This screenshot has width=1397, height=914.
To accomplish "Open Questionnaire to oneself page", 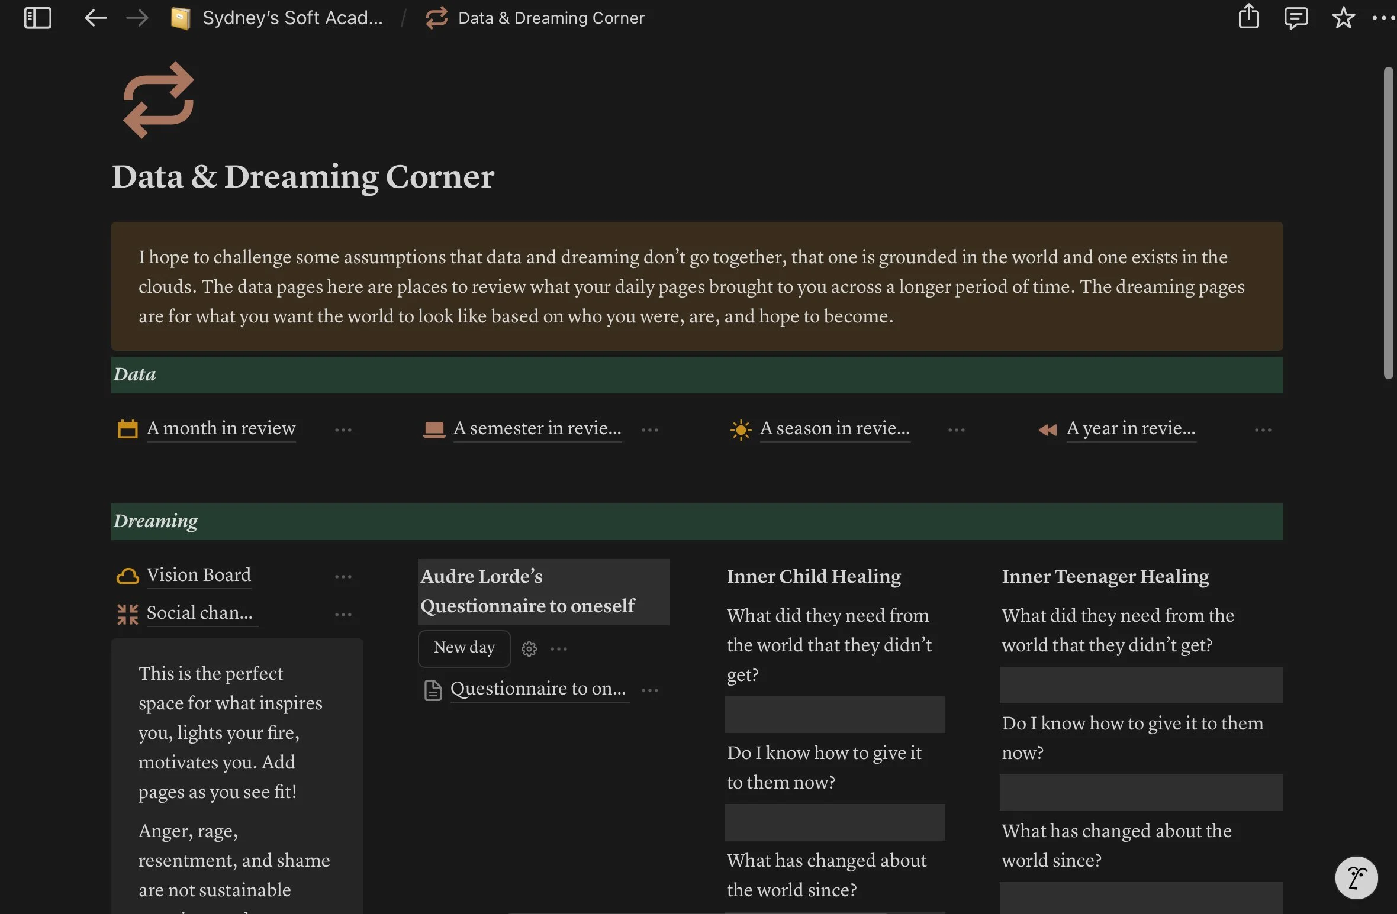I will pyautogui.click(x=537, y=689).
